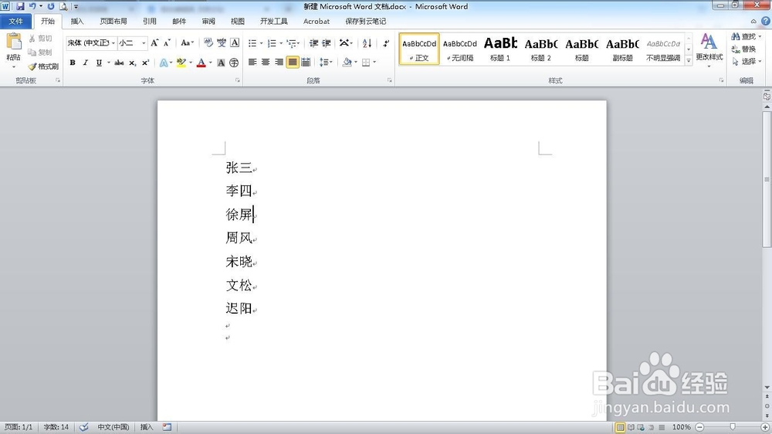
Task: Toggle Justify alignment (highlighted button)
Action: tap(293, 62)
